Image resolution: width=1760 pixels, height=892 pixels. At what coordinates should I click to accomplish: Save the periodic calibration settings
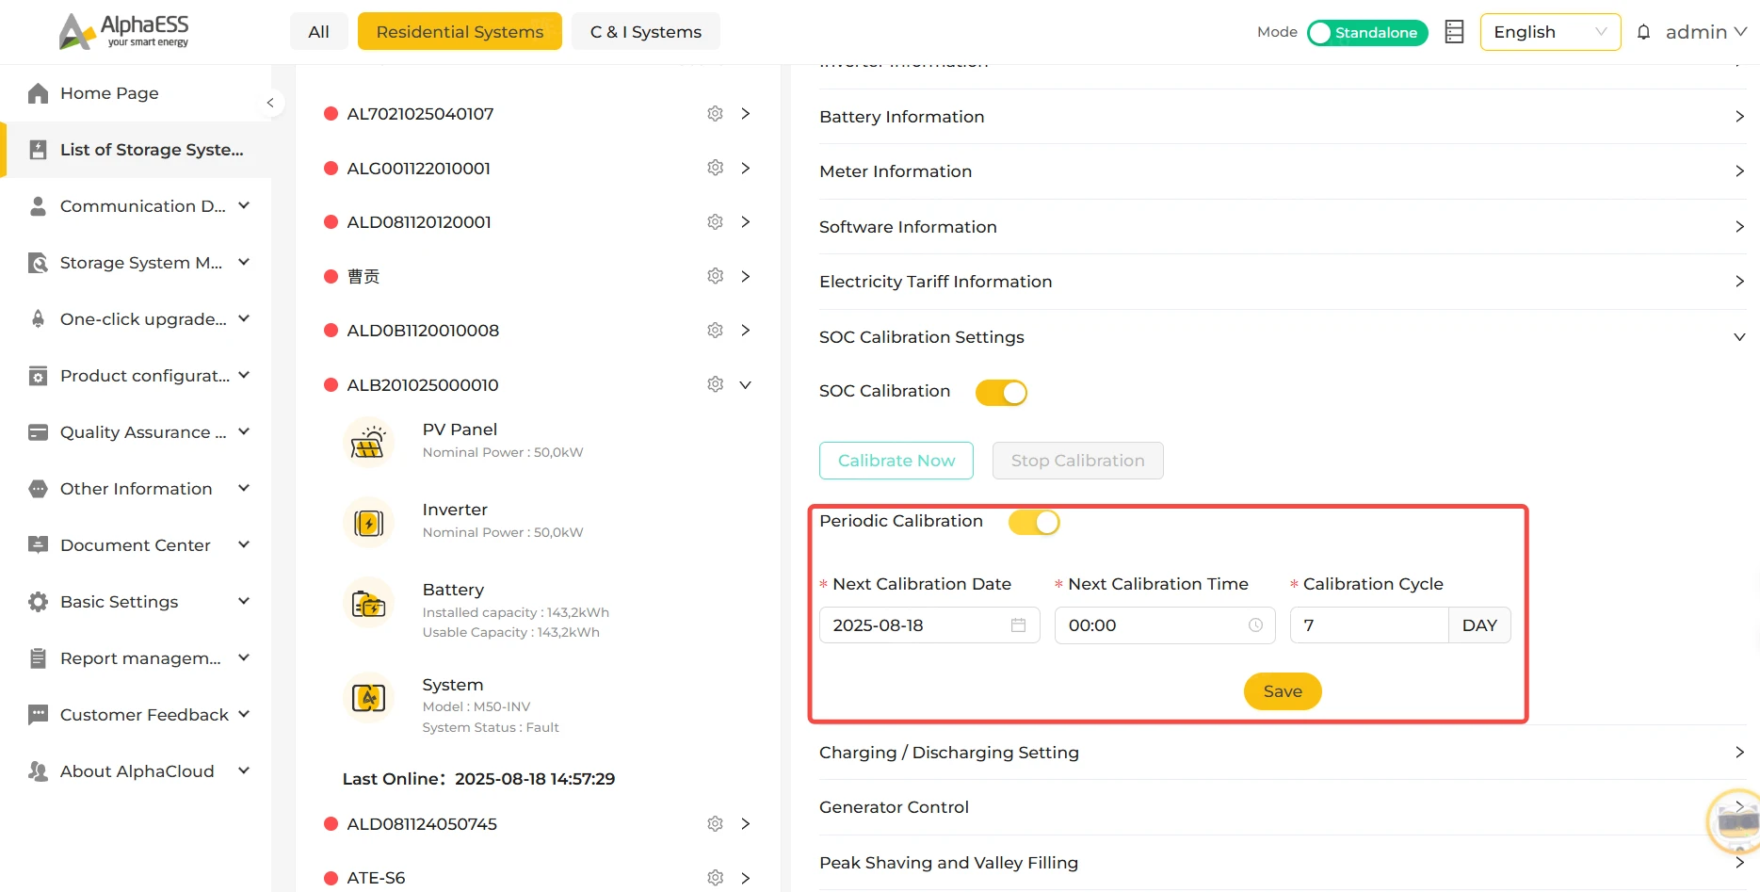(1283, 691)
